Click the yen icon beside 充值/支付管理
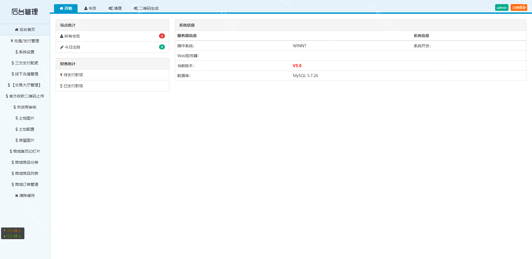Image resolution: width=532 pixels, height=259 pixels. pos(12,41)
